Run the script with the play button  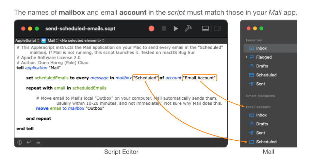[x=176, y=29]
